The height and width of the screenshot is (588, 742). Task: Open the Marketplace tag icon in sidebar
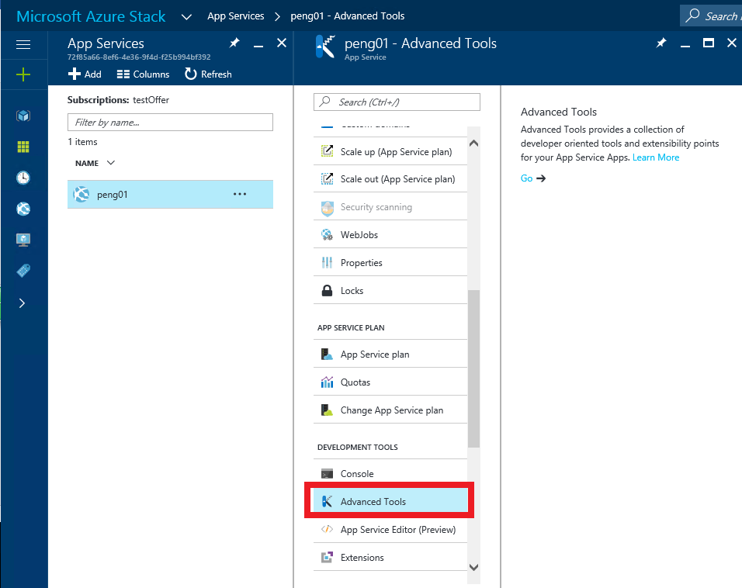tap(23, 271)
